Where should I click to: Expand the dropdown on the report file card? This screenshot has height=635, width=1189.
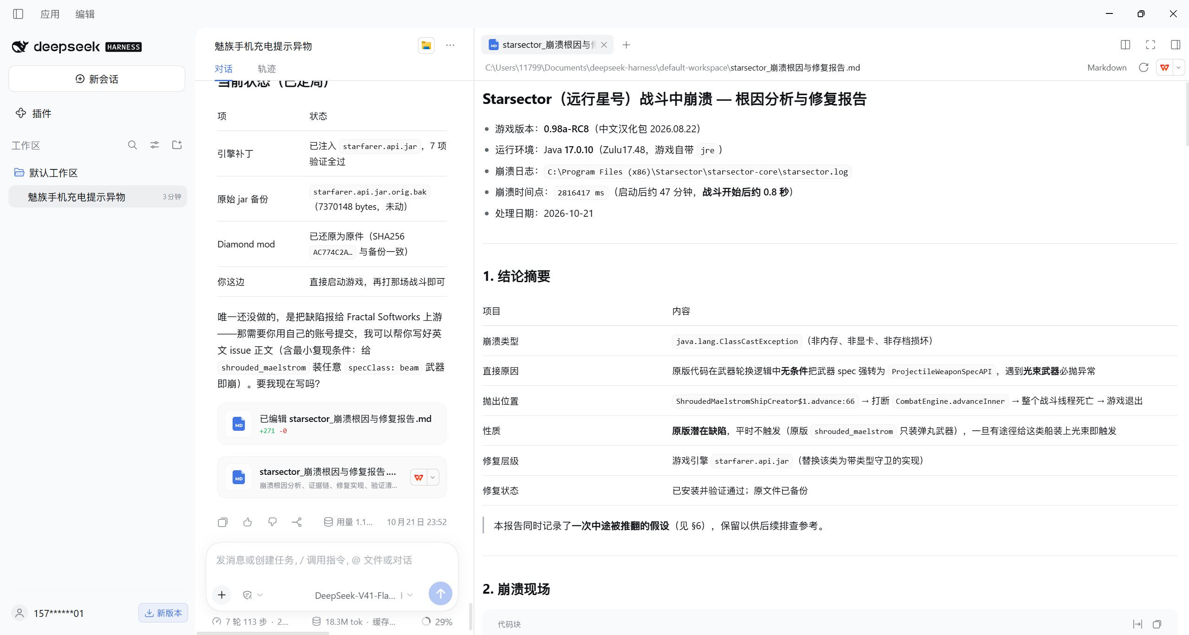point(433,477)
